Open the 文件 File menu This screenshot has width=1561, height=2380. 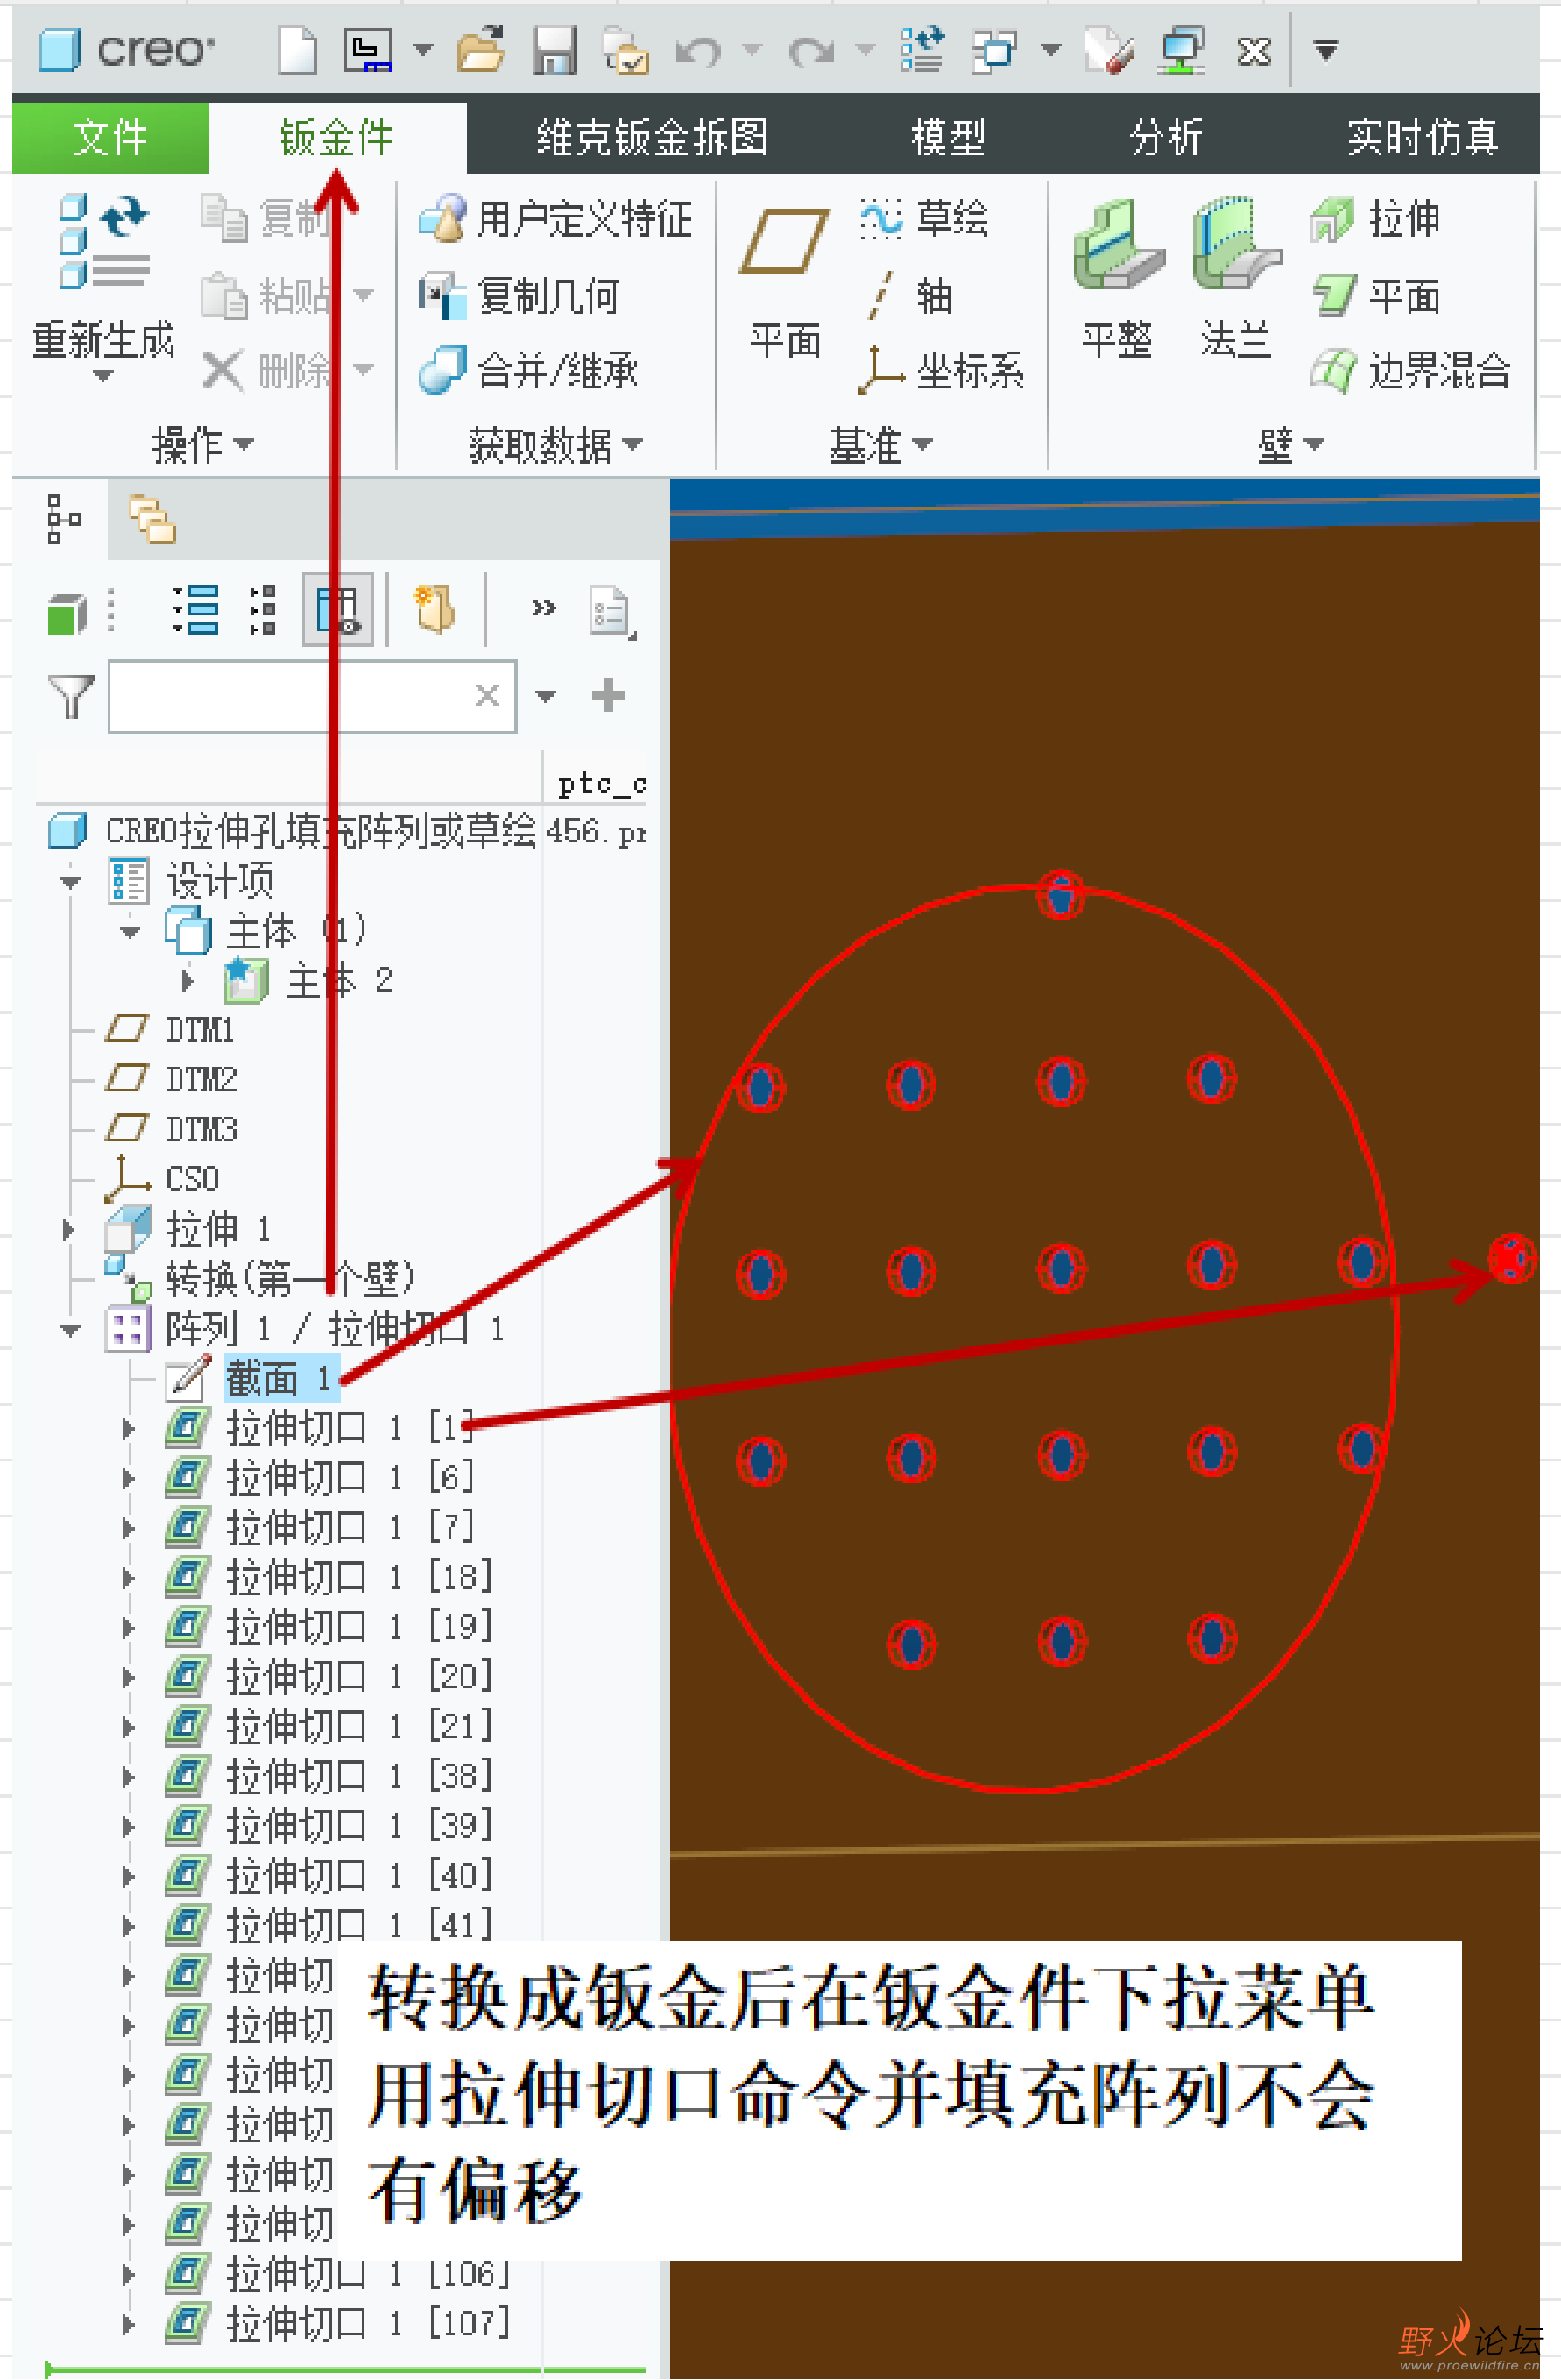[109, 137]
